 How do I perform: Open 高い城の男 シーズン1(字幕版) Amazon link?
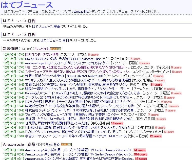click(79, 150)
